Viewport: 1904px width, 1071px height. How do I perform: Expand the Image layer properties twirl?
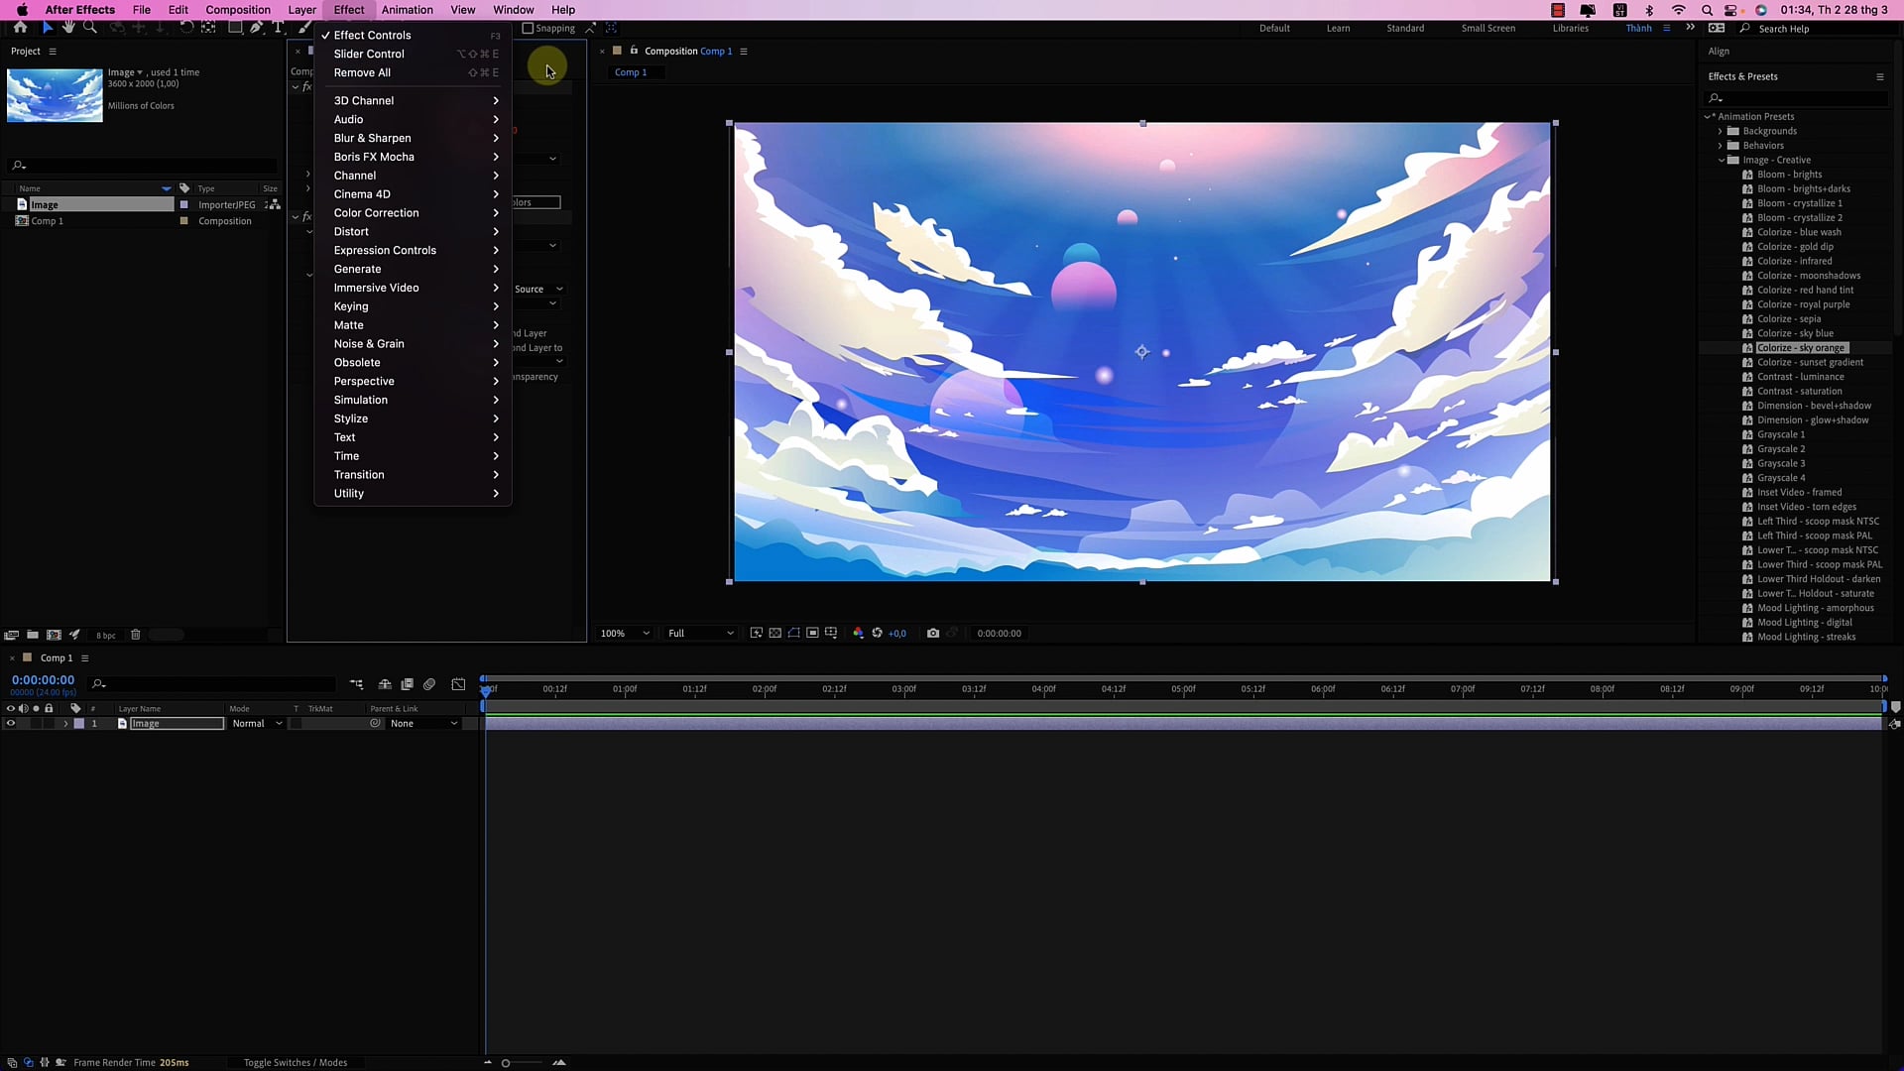[65, 724]
